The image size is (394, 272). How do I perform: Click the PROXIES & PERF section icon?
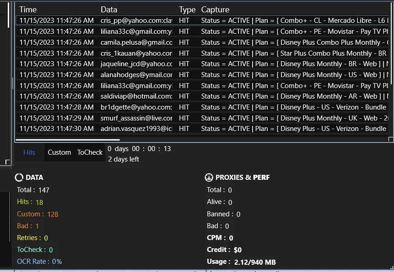pos(209,178)
